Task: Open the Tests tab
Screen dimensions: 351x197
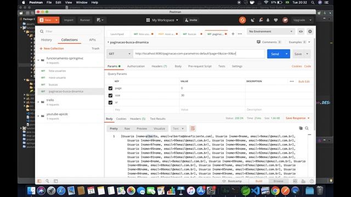Action: point(222,66)
